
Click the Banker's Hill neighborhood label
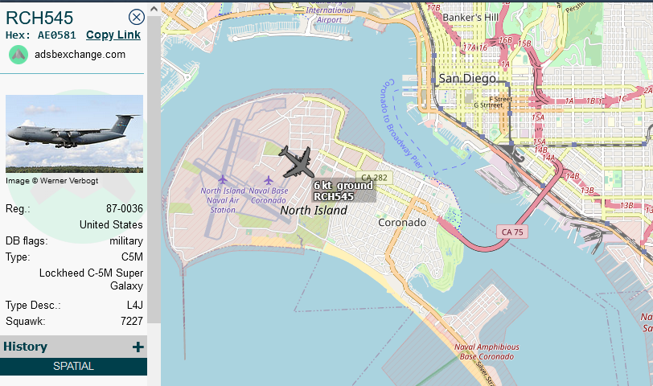(470, 18)
